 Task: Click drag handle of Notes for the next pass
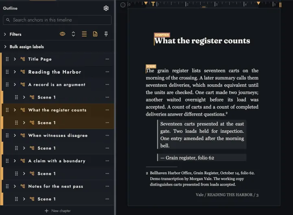pyautogui.click(x=7, y=186)
